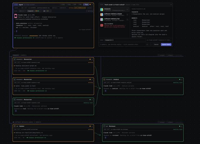The image size is (200, 144).
Task: Click the sd Reviewer persona icon
Action: (104, 126)
